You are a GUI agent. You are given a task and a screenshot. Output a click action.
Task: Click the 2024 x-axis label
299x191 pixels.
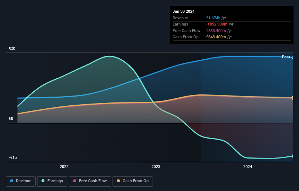point(248,167)
